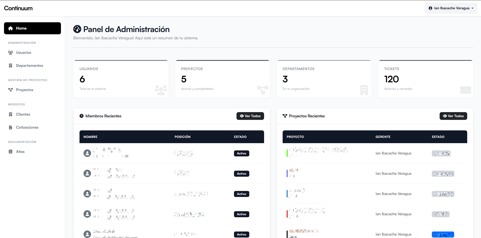Click the Usuarios people icon
This screenshot has height=238, width=481.
click(11, 53)
